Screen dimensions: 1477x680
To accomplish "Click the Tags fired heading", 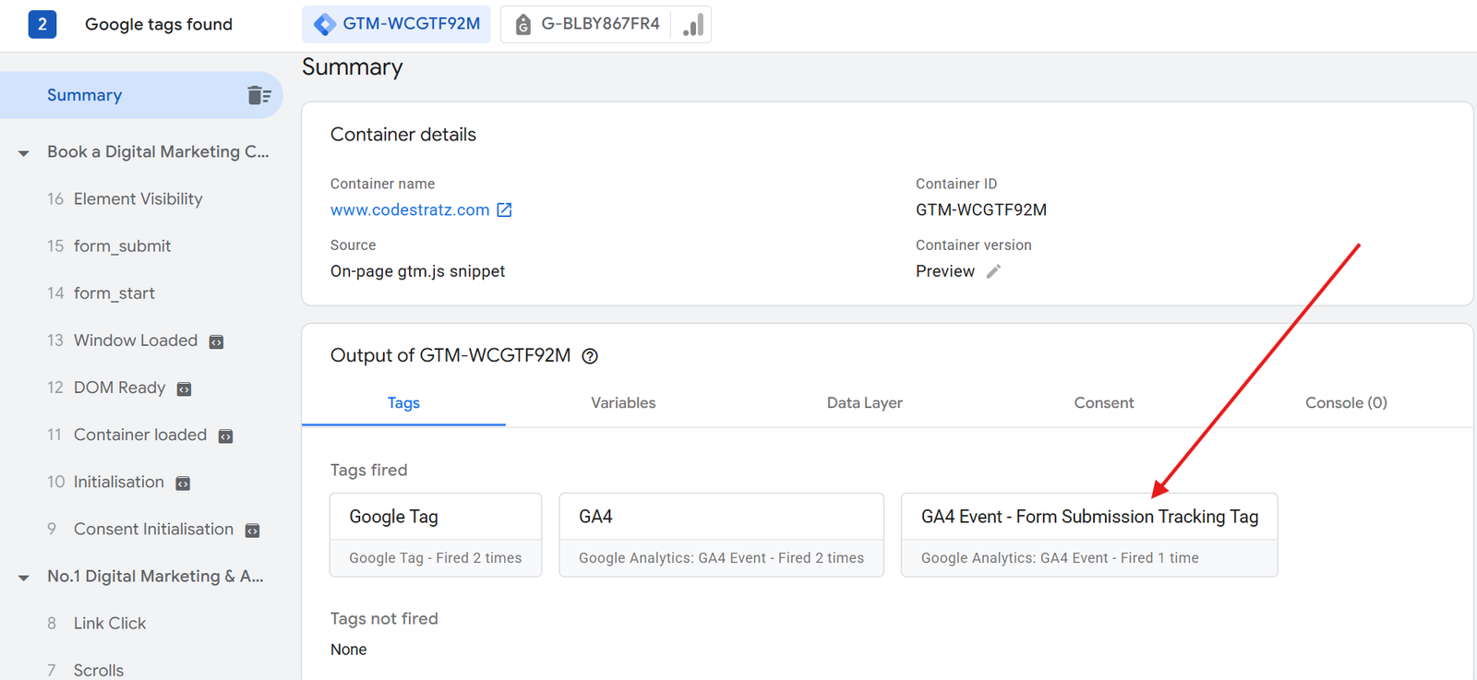I will pos(368,471).
